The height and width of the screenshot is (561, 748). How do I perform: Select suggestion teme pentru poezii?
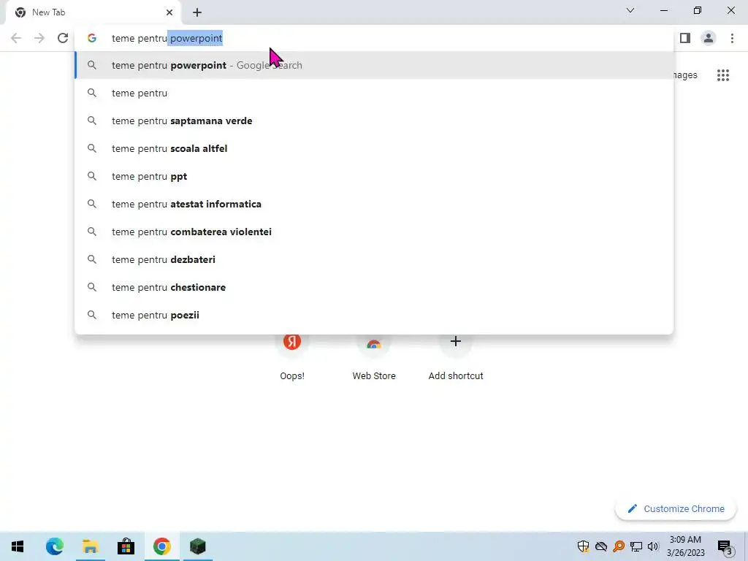click(375, 315)
